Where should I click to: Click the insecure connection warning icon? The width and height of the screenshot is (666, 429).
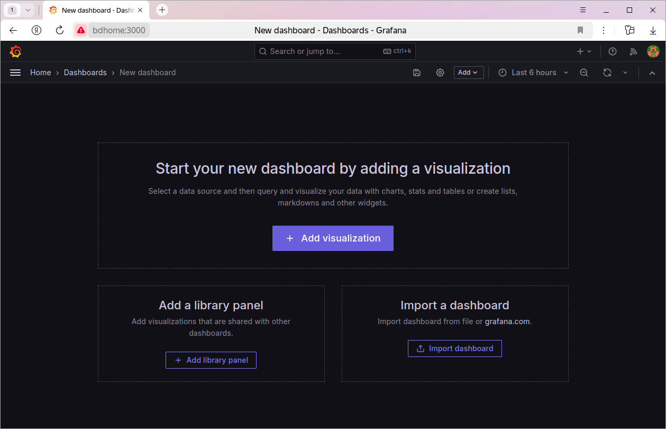[x=80, y=30]
